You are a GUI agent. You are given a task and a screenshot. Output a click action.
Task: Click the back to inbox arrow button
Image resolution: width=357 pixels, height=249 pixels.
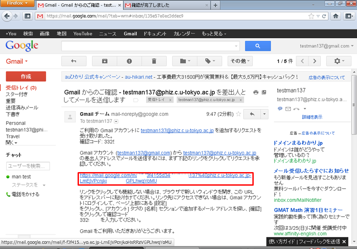point(74,61)
